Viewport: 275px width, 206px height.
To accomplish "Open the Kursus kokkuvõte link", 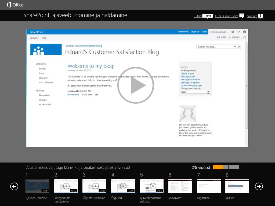I will click(x=227, y=16).
